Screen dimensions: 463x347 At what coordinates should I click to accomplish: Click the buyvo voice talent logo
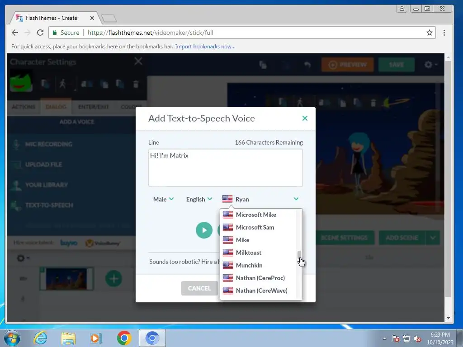[69, 243]
